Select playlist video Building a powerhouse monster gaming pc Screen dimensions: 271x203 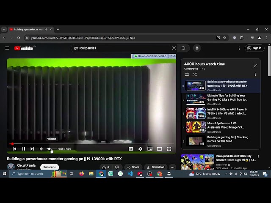point(221,86)
